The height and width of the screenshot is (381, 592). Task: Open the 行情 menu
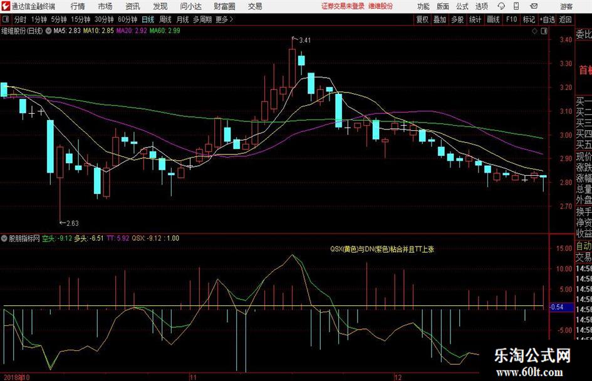pyautogui.click(x=78, y=6)
